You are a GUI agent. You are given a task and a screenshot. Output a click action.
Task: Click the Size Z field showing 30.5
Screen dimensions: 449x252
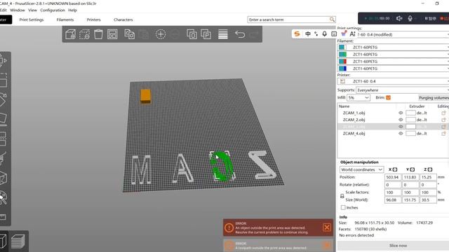point(428,199)
